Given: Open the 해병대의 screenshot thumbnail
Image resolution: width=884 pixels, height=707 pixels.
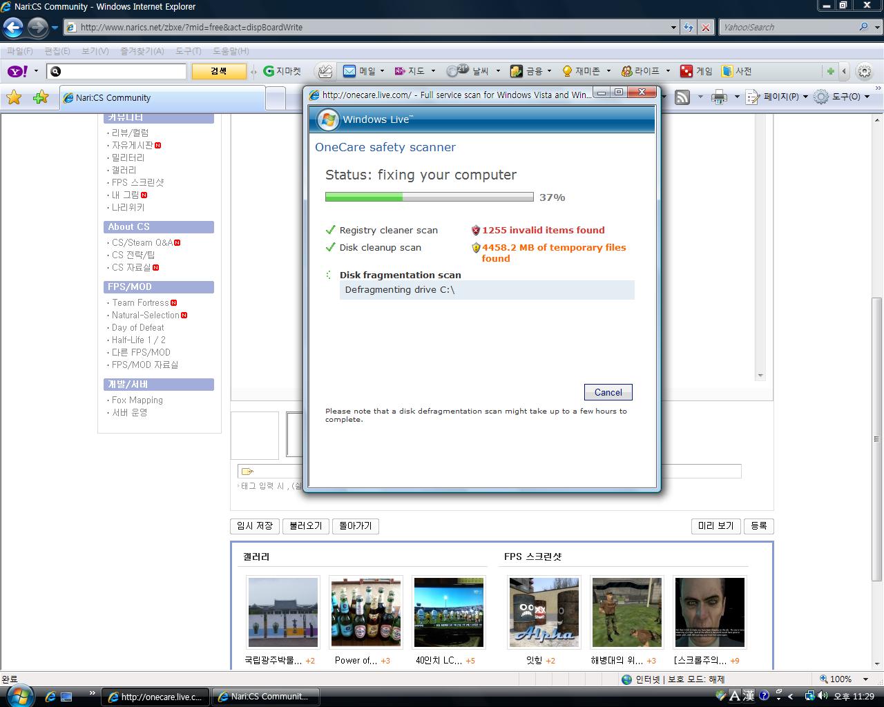Looking at the screenshot, I should click(x=627, y=612).
